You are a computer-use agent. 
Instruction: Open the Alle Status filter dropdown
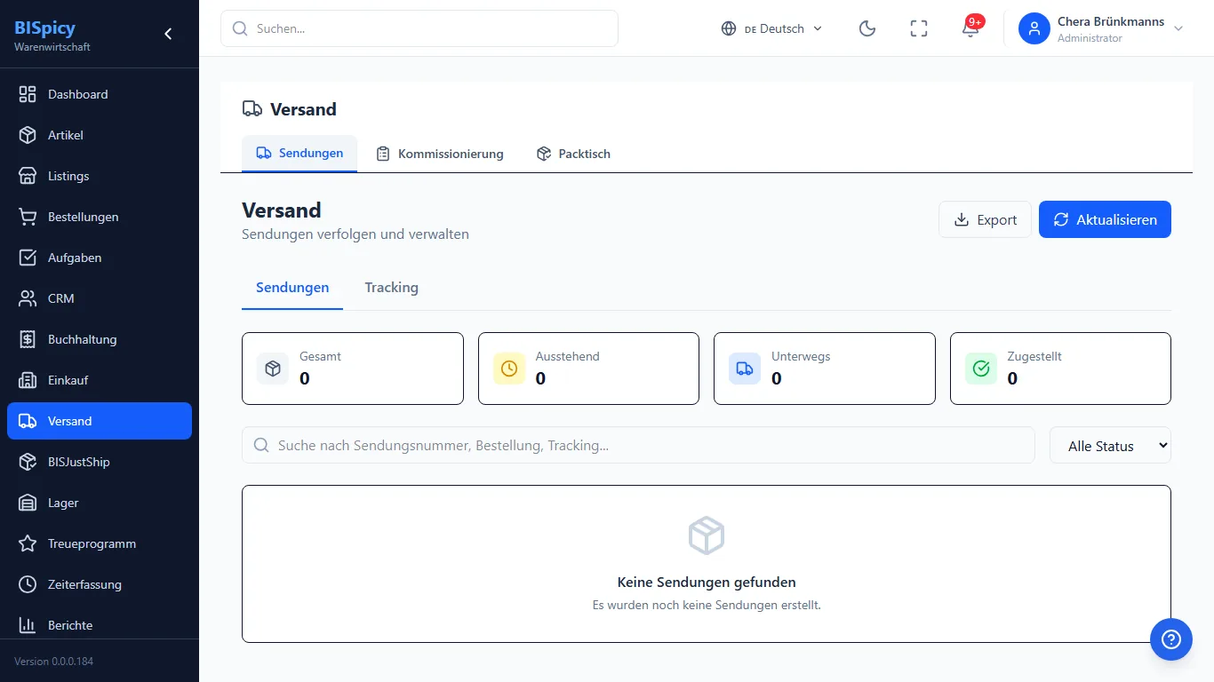tap(1110, 446)
